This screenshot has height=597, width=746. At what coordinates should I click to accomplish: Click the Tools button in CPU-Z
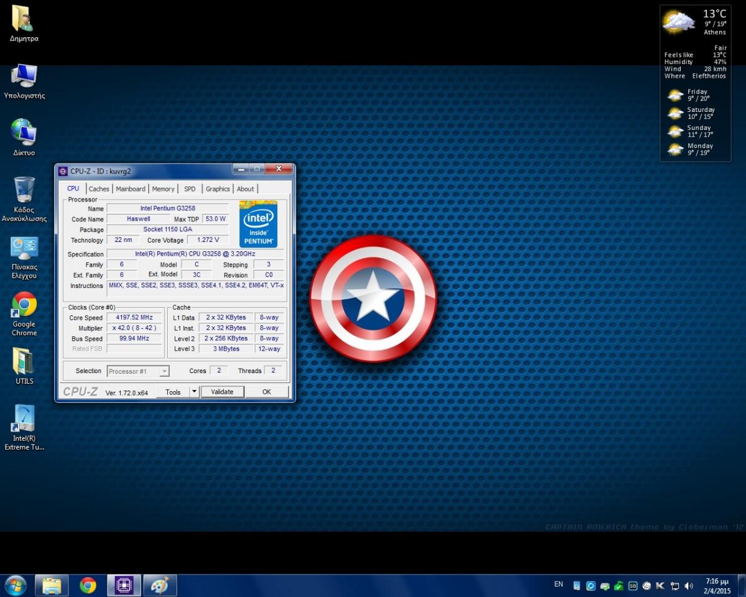click(173, 392)
